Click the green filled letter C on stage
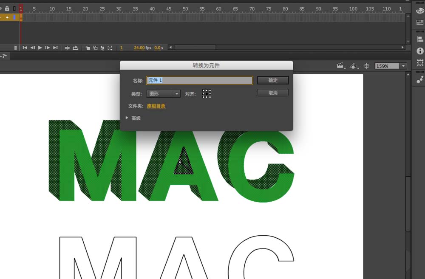Viewport: 425px width, 279px height. pos(236,168)
